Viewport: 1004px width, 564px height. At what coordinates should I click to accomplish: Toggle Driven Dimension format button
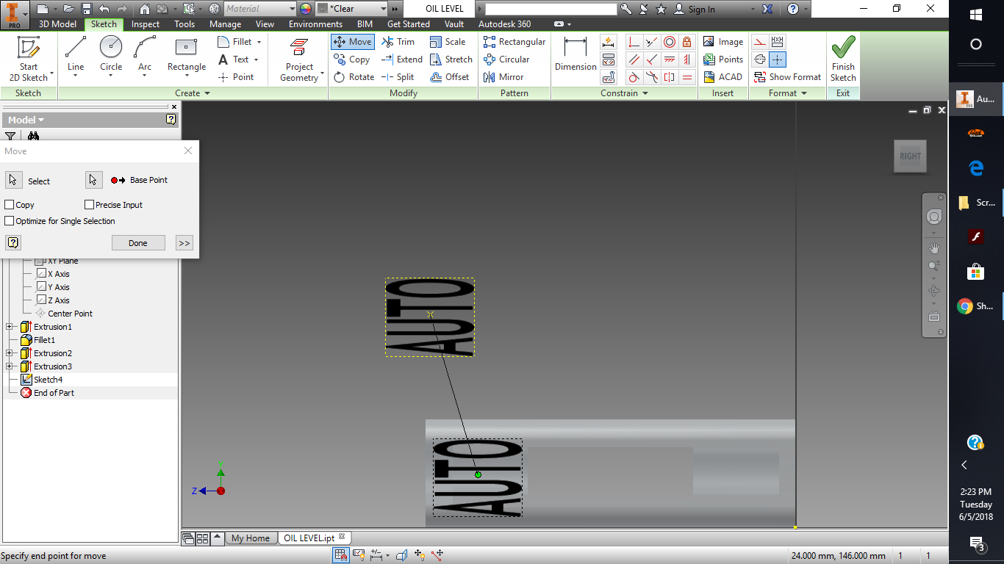tap(777, 42)
